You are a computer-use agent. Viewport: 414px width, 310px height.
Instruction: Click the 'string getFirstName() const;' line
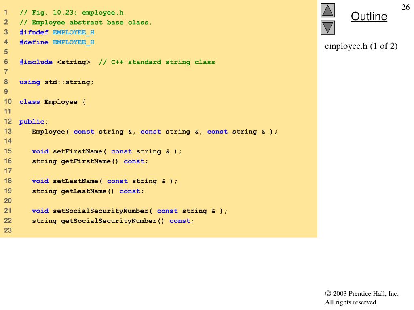(x=90, y=161)
